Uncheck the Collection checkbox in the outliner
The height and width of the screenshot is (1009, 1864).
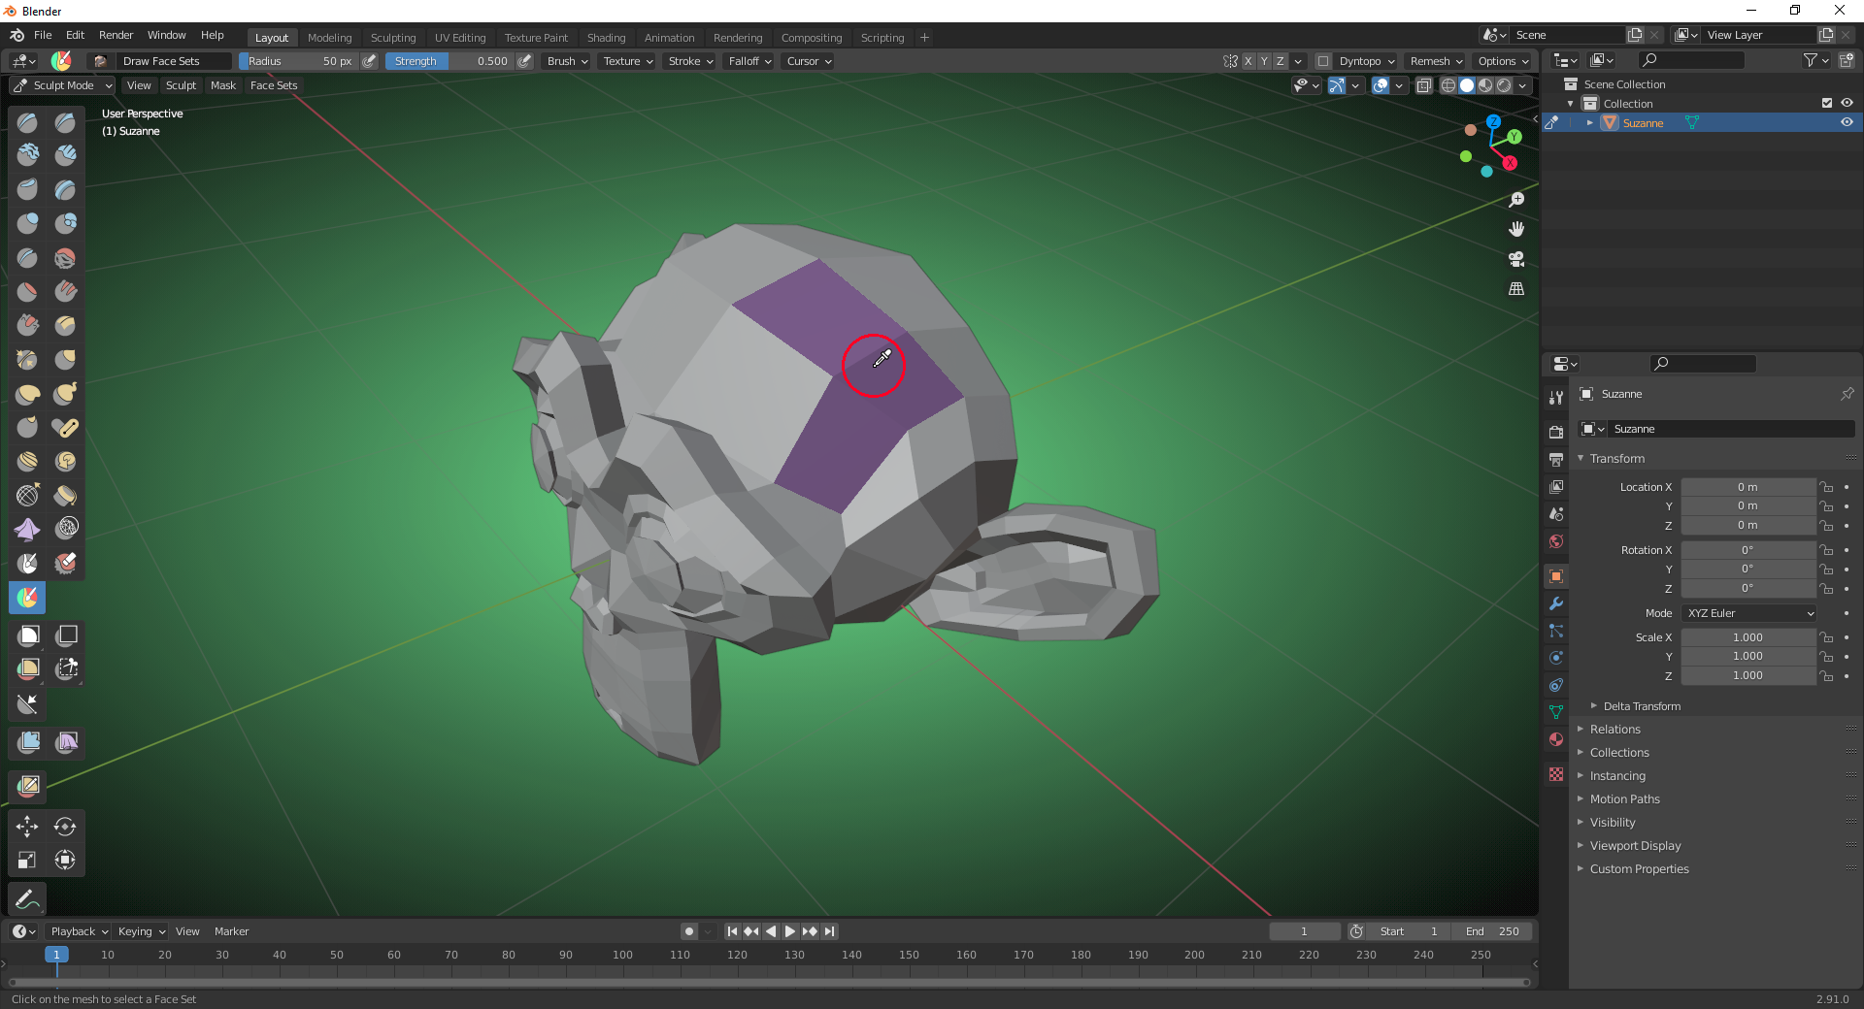1826,103
